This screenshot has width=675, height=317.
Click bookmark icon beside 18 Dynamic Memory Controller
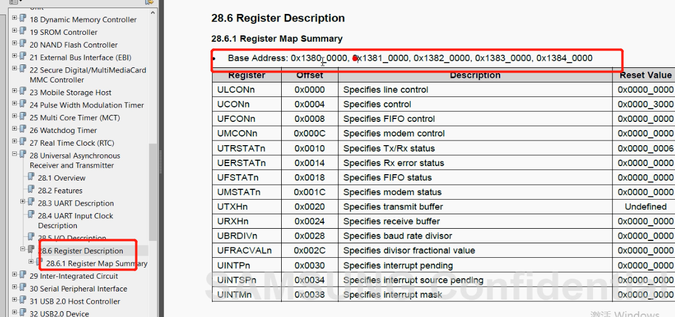click(23, 19)
